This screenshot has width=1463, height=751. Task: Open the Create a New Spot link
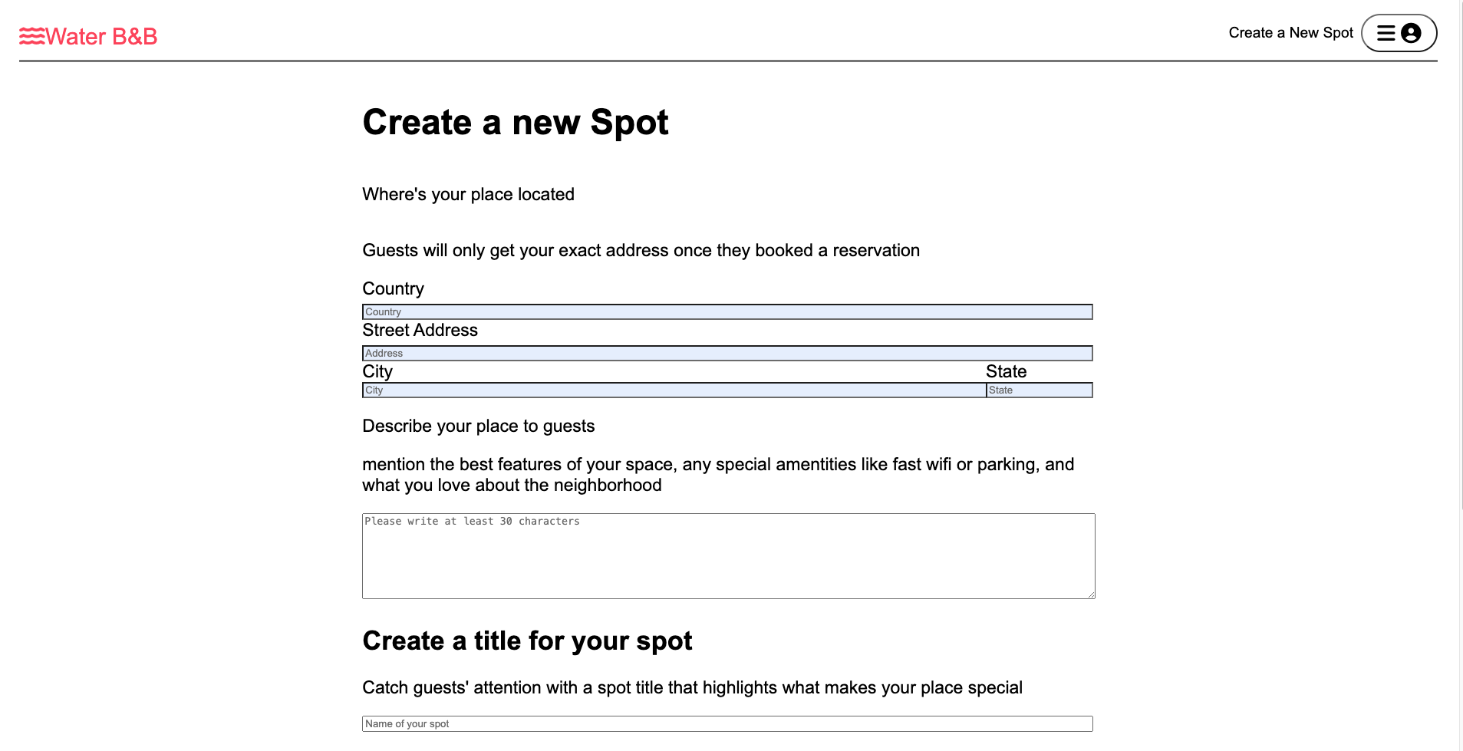coord(1290,33)
